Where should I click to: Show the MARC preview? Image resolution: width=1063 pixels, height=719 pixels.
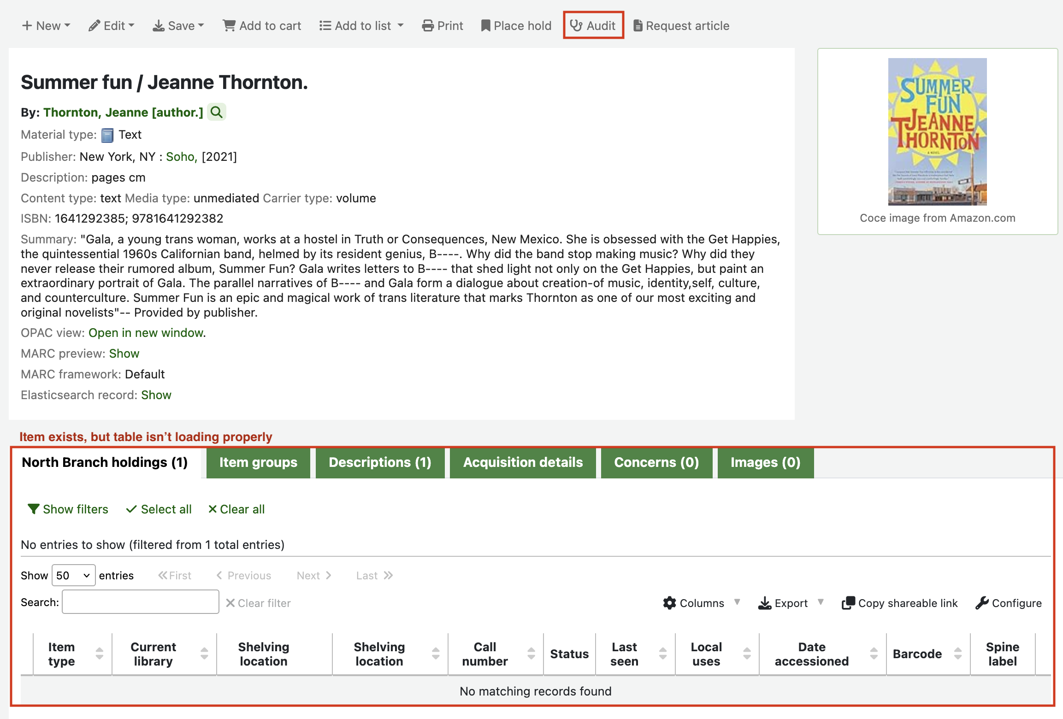click(124, 354)
